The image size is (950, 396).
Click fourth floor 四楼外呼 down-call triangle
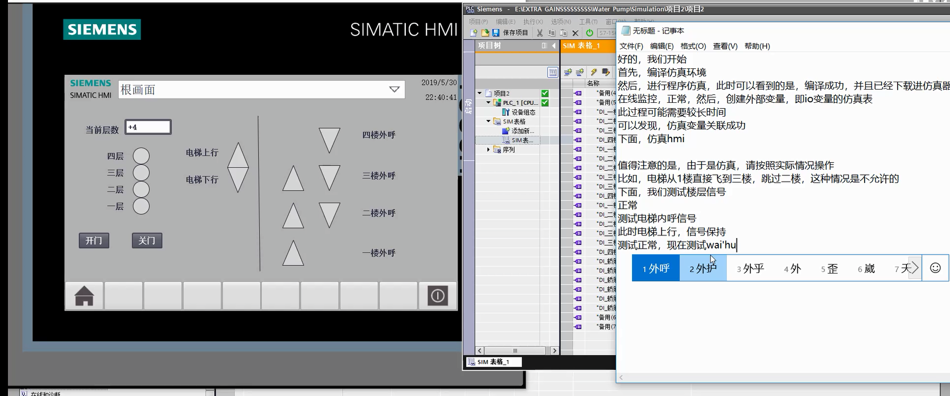329,140
